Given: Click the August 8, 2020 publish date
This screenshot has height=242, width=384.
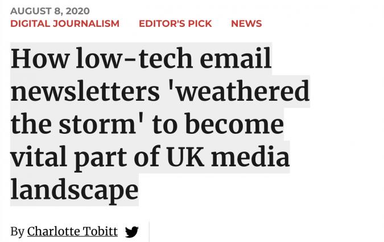Looking at the screenshot, I should [x=50, y=11].
